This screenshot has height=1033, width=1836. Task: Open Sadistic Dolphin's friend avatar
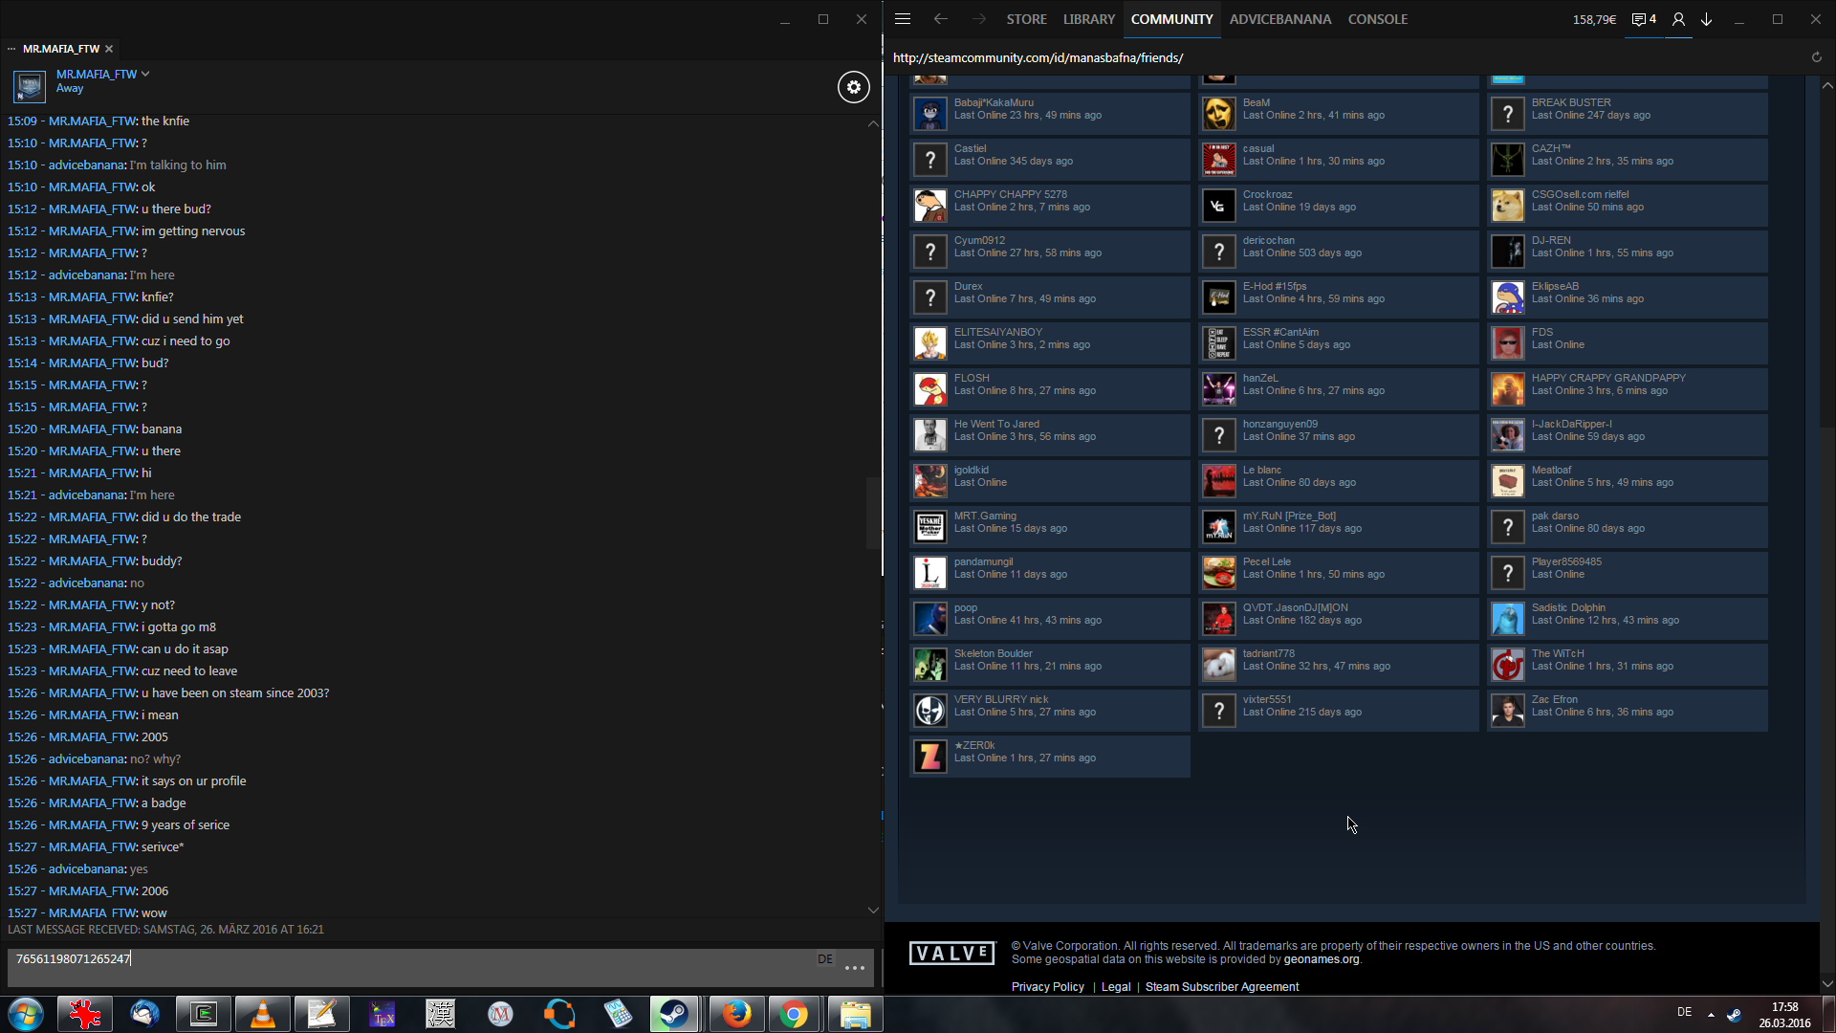1507,619
